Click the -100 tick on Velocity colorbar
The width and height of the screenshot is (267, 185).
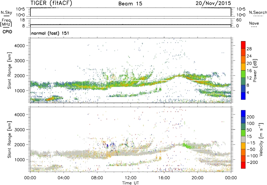point(252,156)
